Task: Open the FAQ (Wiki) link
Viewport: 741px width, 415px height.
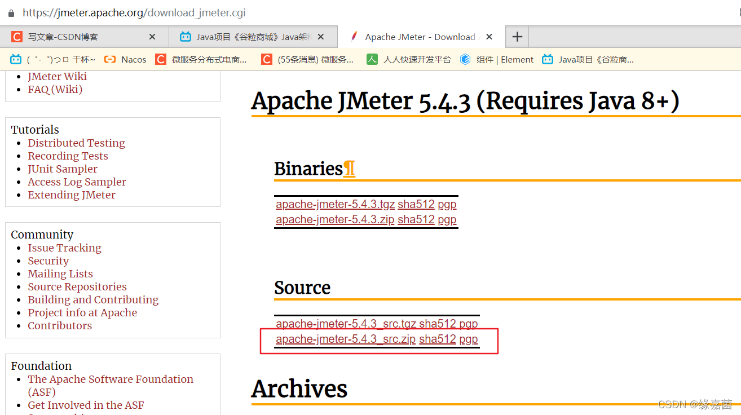Action: pos(55,89)
